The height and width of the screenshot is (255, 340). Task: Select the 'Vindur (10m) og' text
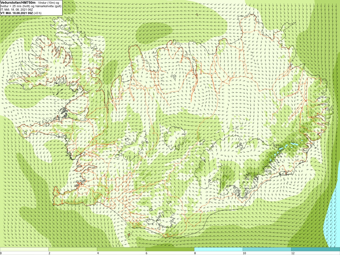point(49,2)
